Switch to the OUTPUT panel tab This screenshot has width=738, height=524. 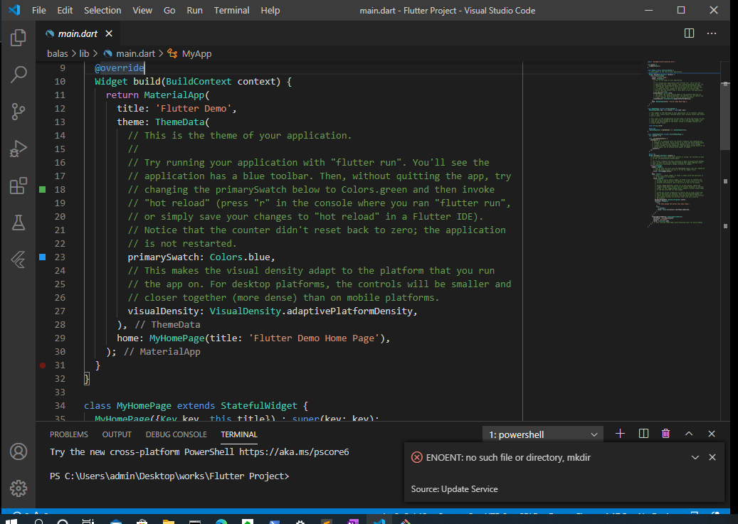tap(117, 434)
